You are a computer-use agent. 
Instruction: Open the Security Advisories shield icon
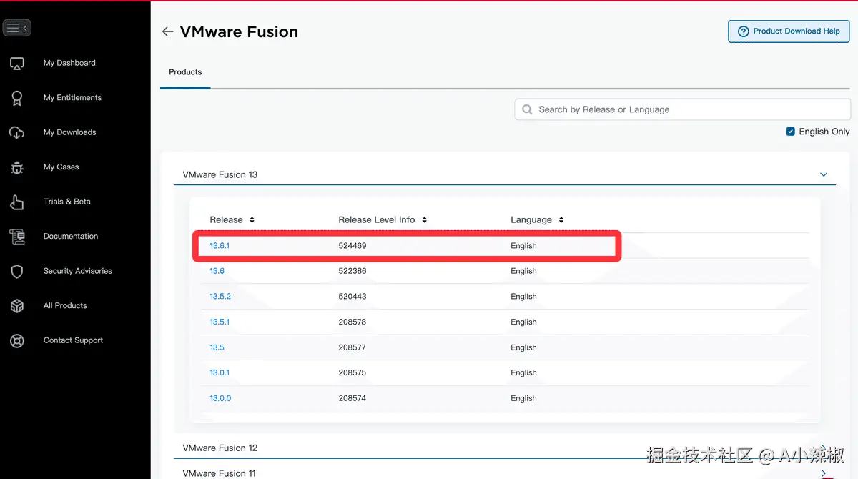17,272
